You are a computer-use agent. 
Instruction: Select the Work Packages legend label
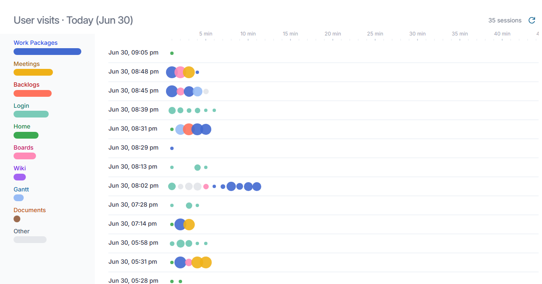click(36, 43)
